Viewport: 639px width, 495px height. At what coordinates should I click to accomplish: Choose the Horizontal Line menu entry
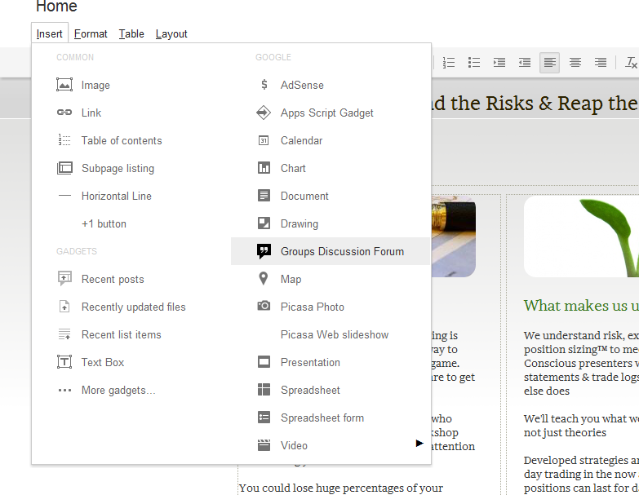click(116, 196)
